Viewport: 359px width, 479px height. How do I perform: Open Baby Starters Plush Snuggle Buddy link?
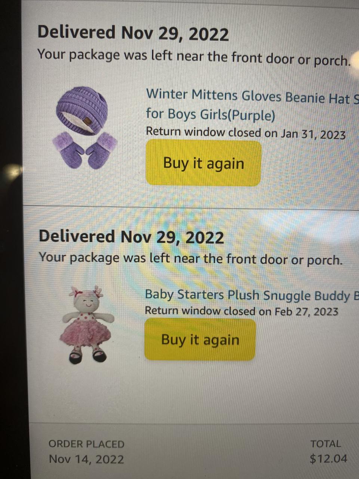(x=252, y=295)
